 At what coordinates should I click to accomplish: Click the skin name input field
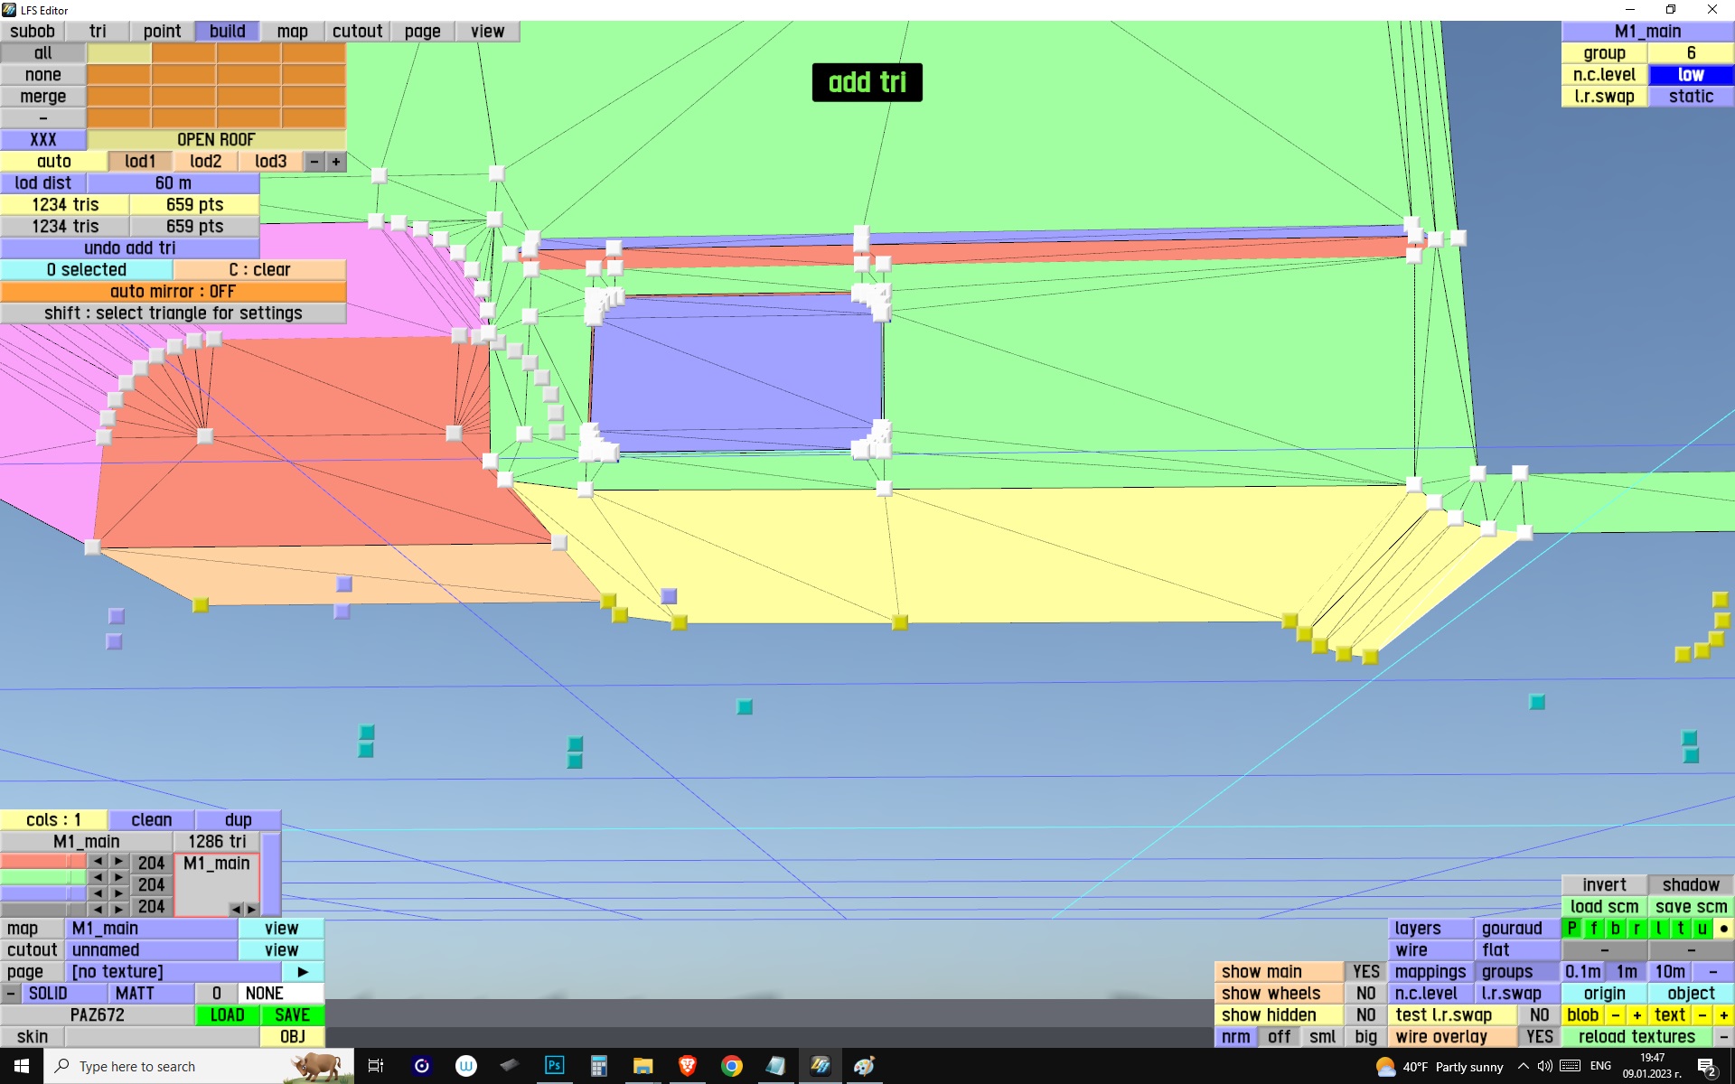[162, 1036]
